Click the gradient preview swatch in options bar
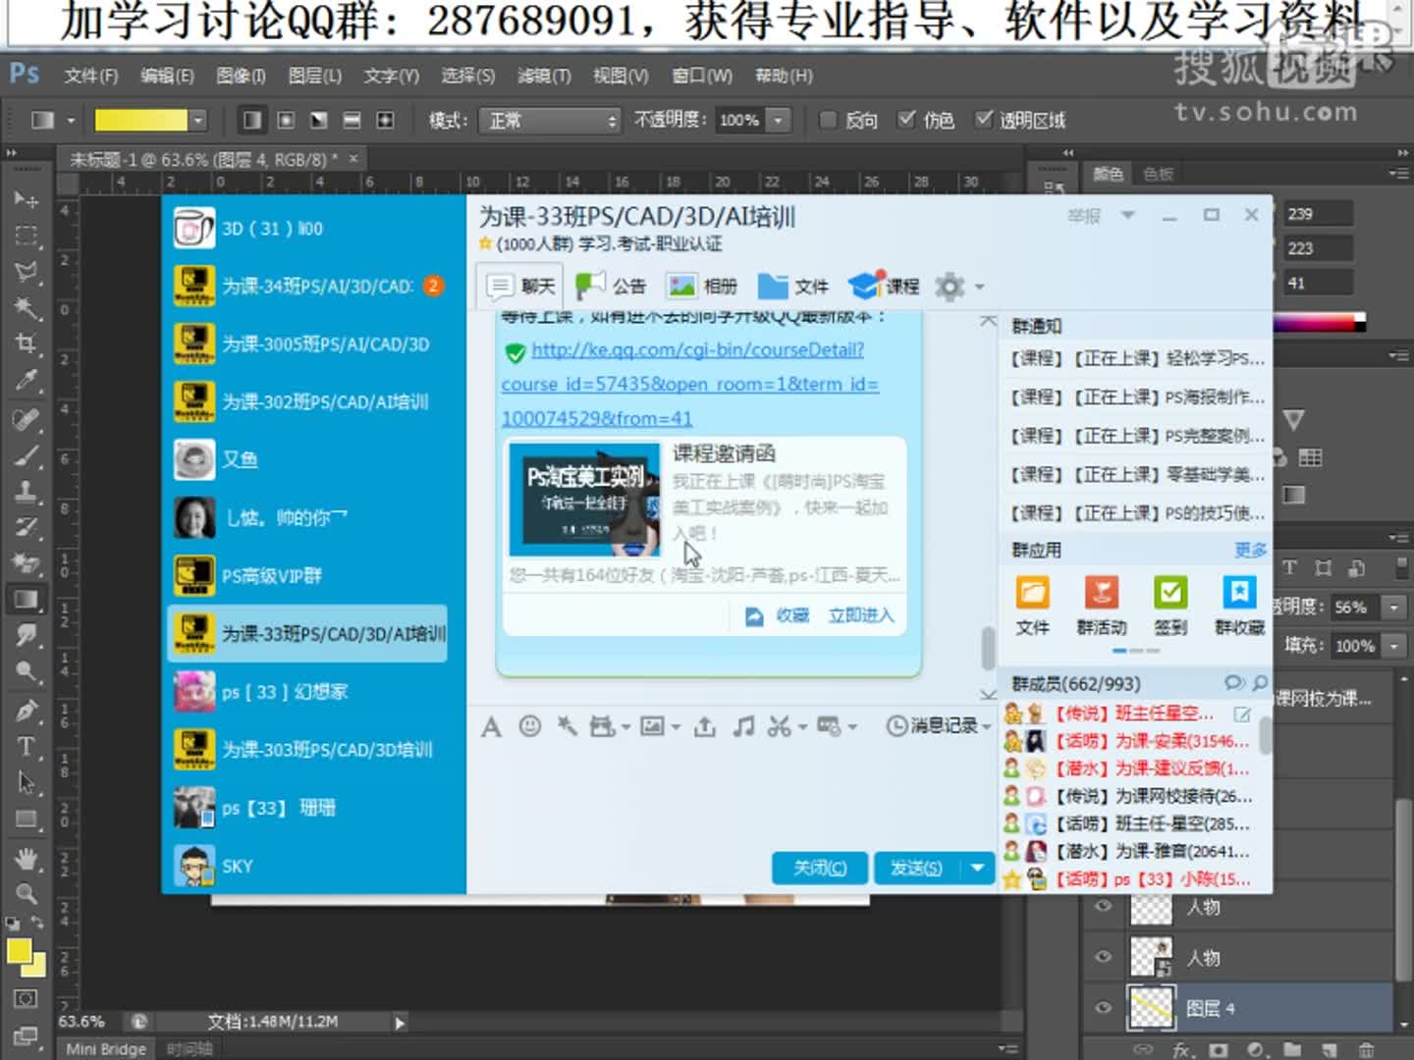Image resolution: width=1414 pixels, height=1060 pixels. [140, 120]
